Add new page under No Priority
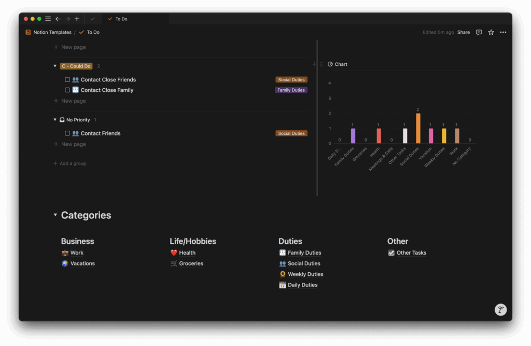 point(70,144)
